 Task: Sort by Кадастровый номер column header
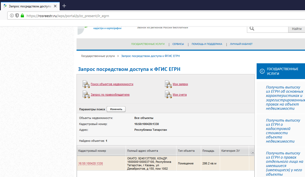(92, 151)
